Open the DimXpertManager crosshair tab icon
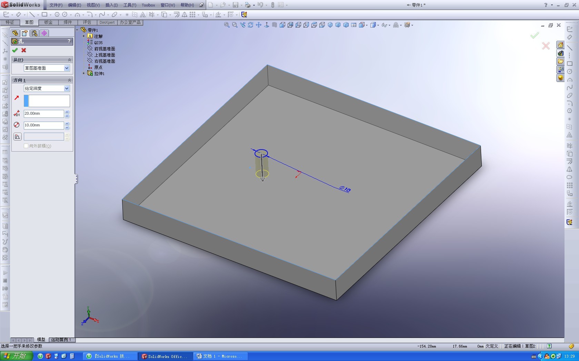Screen dimensions: 579x361 tap(44, 33)
